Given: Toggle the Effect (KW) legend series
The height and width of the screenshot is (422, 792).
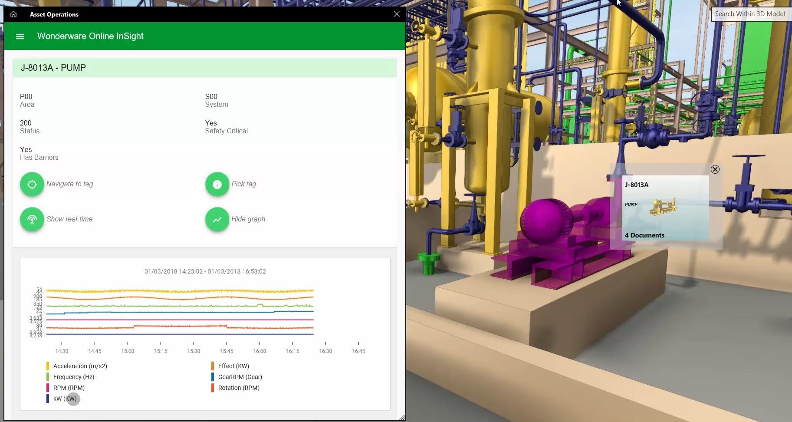Looking at the screenshot, I should coord(233,366).
